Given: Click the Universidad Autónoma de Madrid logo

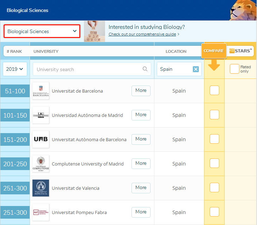Looking at the screenshot, I should [x=41, y=115].
